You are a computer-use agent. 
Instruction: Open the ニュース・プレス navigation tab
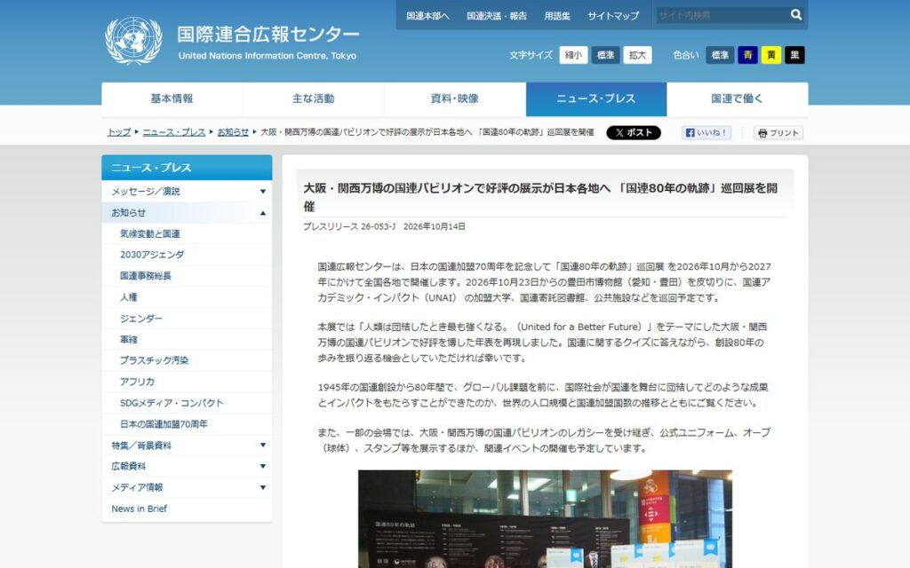tap(596, 99)
